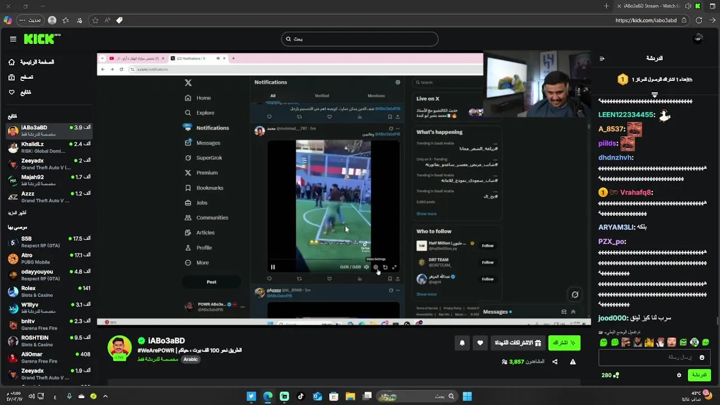Show hidden system tray icons
720x405 pixels.
(105, 397)
